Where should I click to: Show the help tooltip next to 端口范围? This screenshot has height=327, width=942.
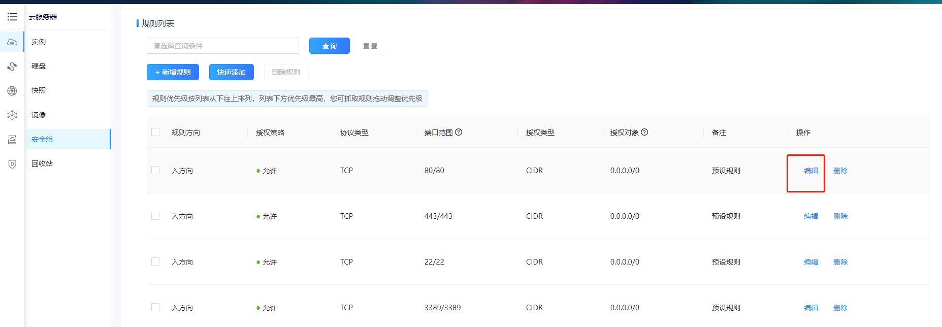click(459, 132)
